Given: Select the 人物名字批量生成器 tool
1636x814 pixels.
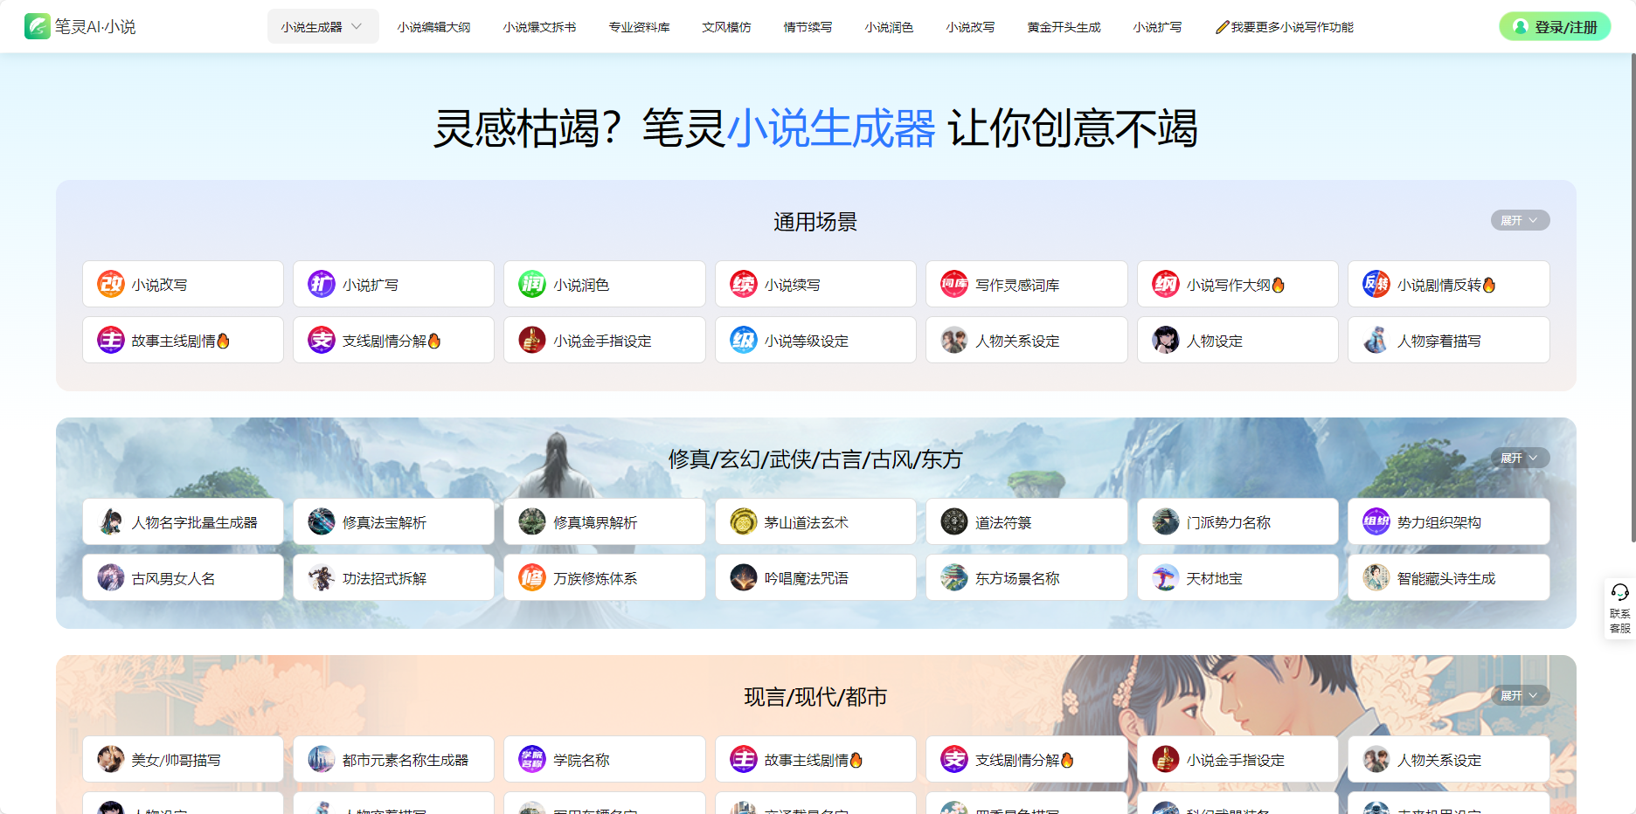Looking at the screenshot, I should click(183, 521).
